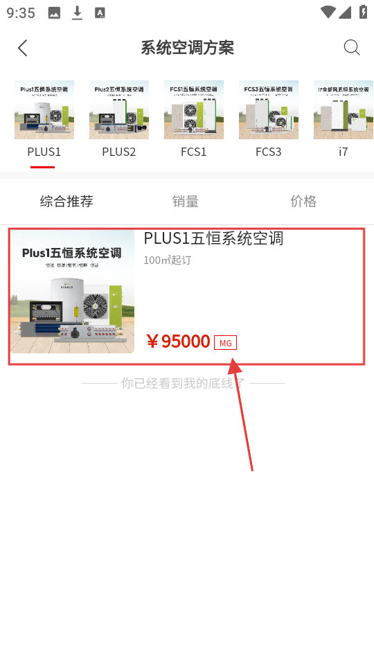374x665 pixels.
Task: Select the PLUS1 category thumbnail
Action: click(44, 109)
